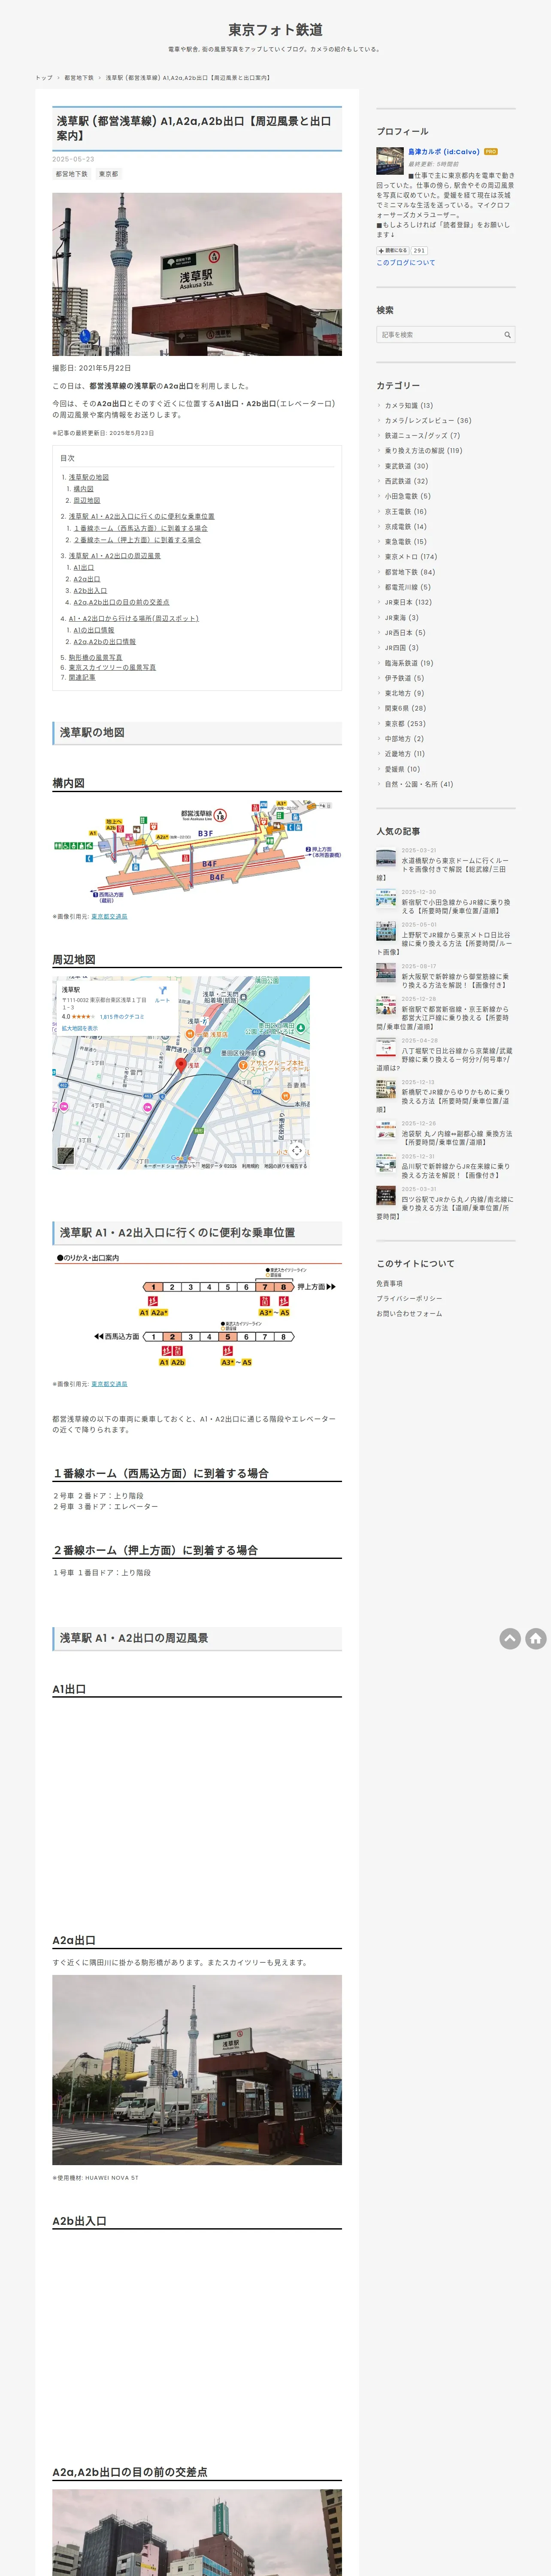This screenshot has width=551, height=2576.
Task: Jump to 関連記事 in table of contents
Action: [82, 677]
